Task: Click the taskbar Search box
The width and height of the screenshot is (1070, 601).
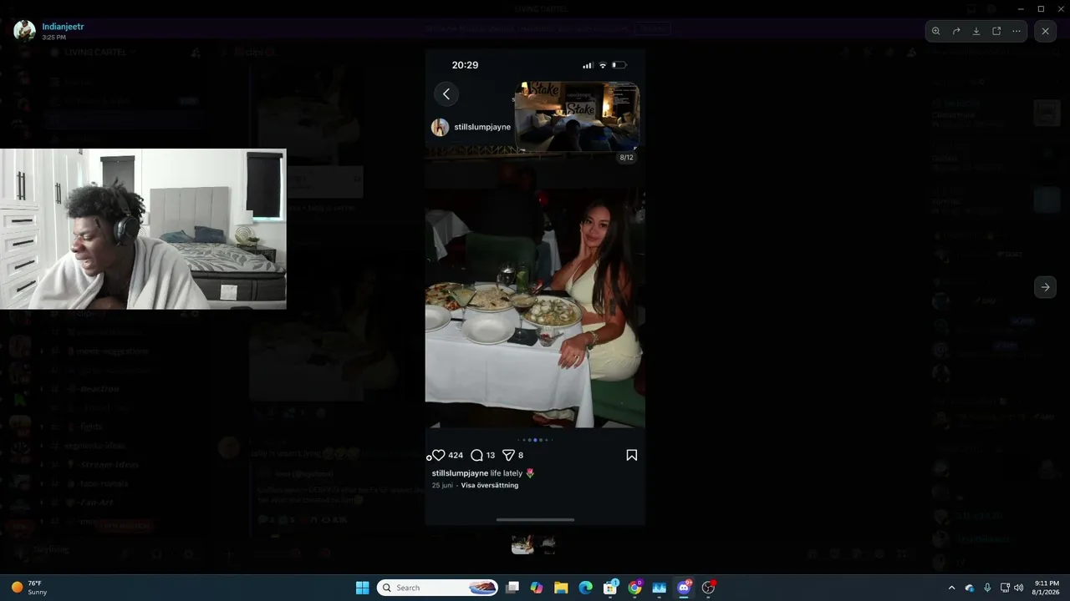Action: tap(437, 588)
